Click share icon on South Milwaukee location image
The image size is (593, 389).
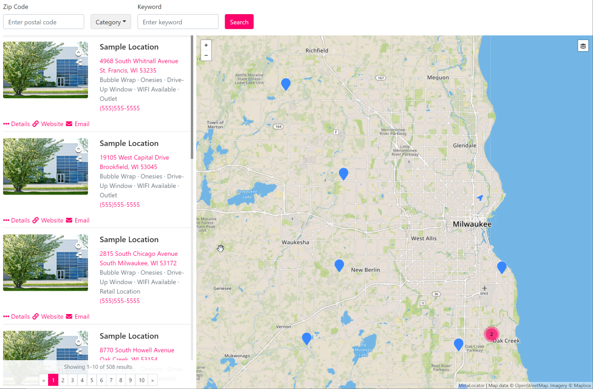78,255
